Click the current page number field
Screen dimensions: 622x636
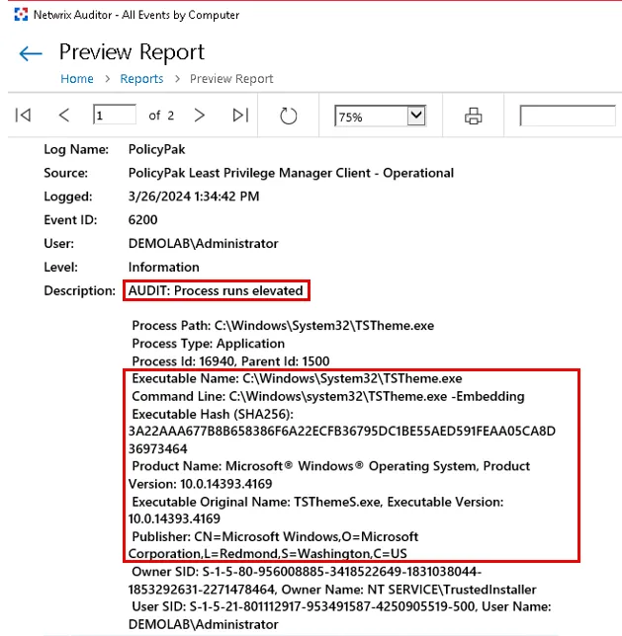click(x=115, y=116)
